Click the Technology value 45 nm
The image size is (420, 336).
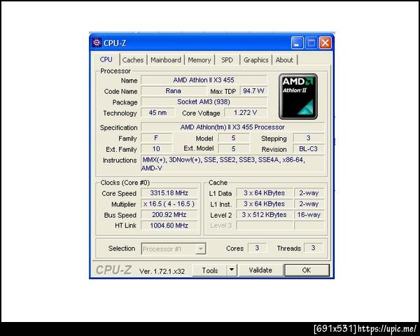coord(157,113)
